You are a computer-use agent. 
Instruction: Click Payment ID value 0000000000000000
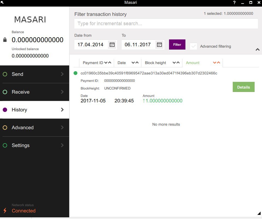[x=120, y=81]
